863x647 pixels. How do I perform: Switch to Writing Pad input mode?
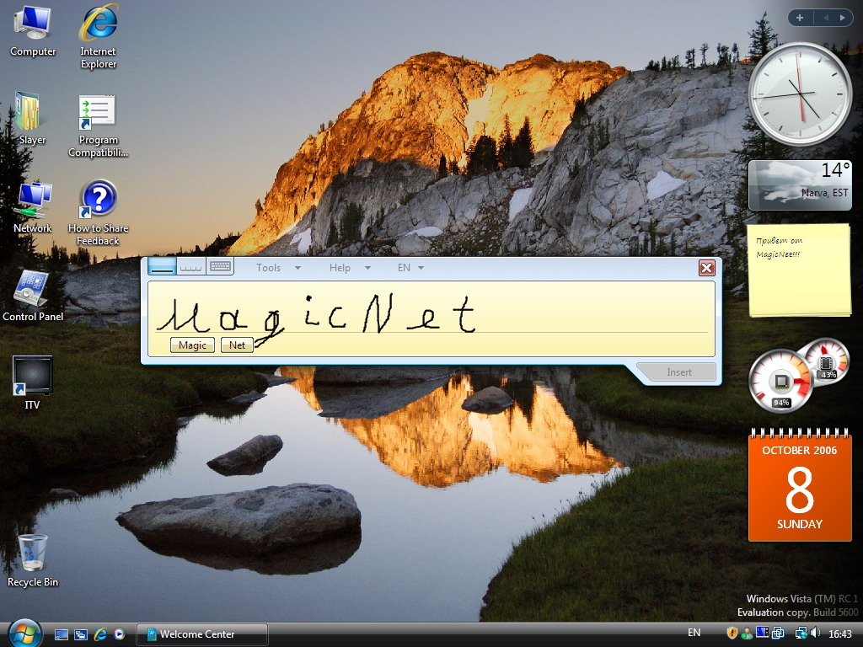pyautogui.click(x=162, y=267)
